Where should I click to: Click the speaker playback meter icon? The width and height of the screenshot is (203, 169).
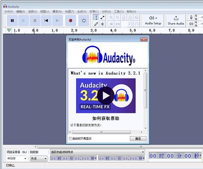191,24
